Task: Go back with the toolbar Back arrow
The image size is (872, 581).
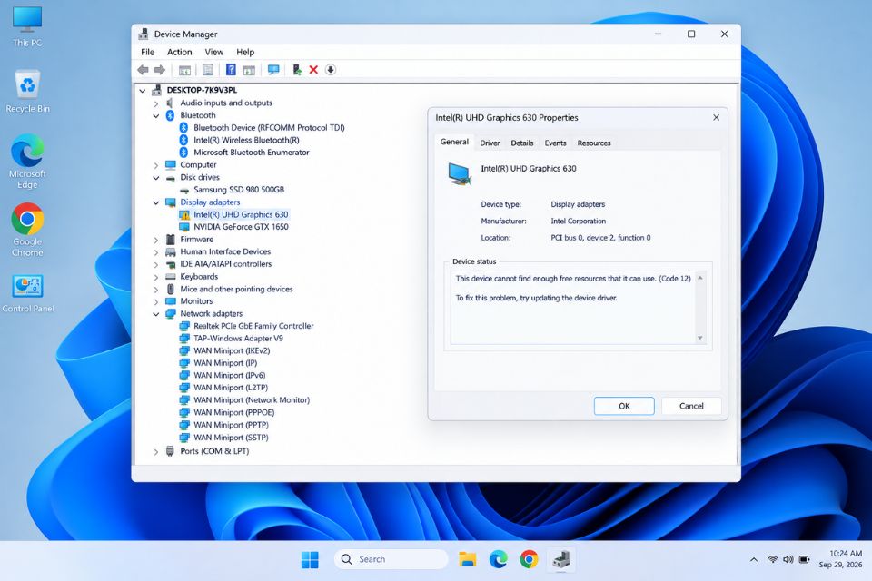Action: [143, 70]
